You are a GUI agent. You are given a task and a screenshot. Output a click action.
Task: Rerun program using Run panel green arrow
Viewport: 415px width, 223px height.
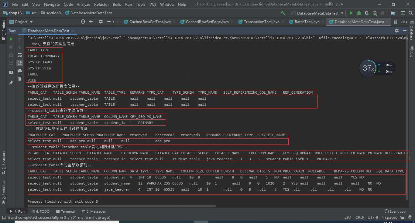click(11, 39)
